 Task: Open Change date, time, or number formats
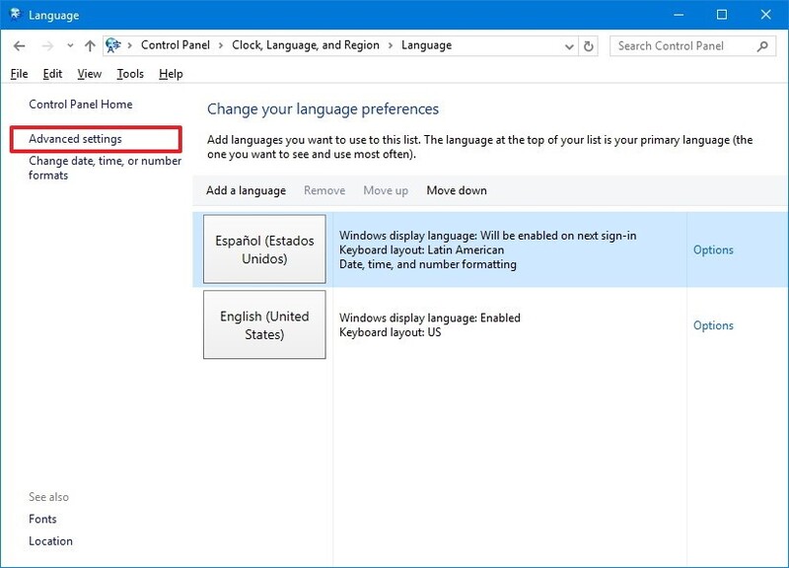click(x=105, y=168)
